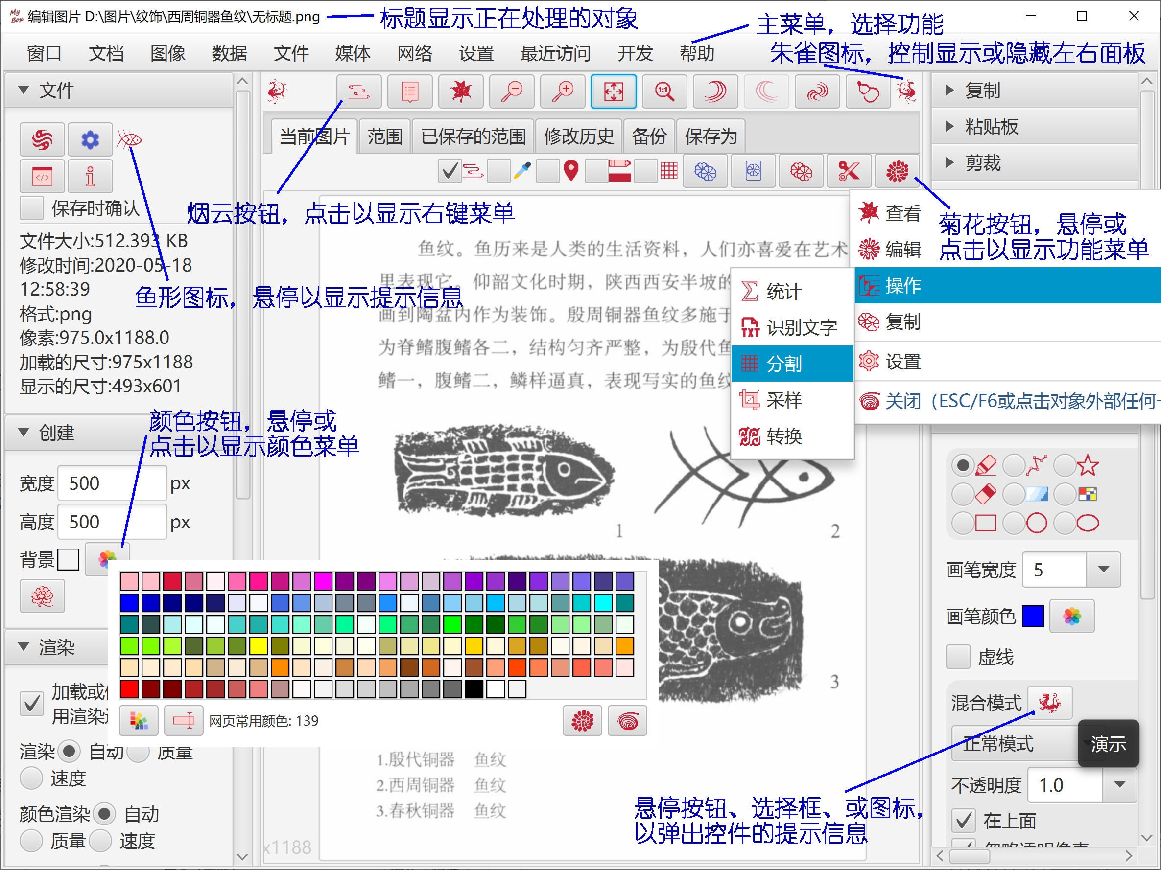Pick the black swatch in color palette

point(474,688)
